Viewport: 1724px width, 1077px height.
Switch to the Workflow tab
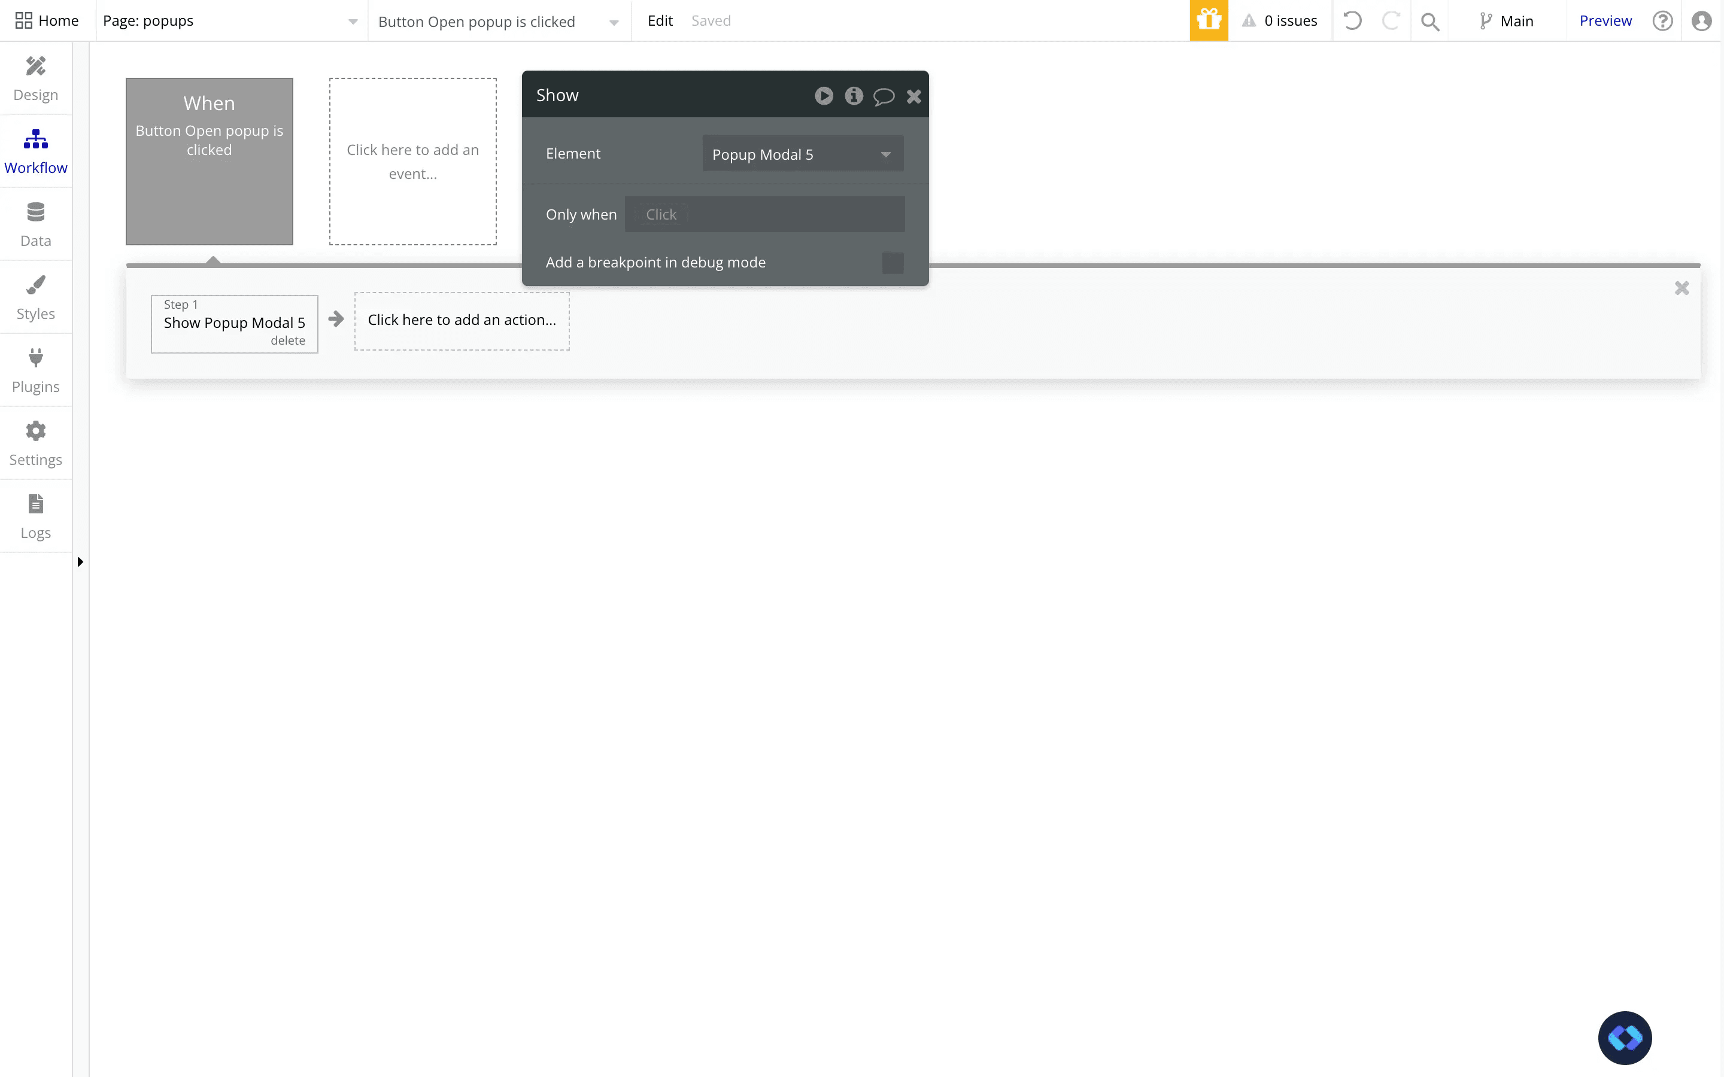click(x=36, y=150)
